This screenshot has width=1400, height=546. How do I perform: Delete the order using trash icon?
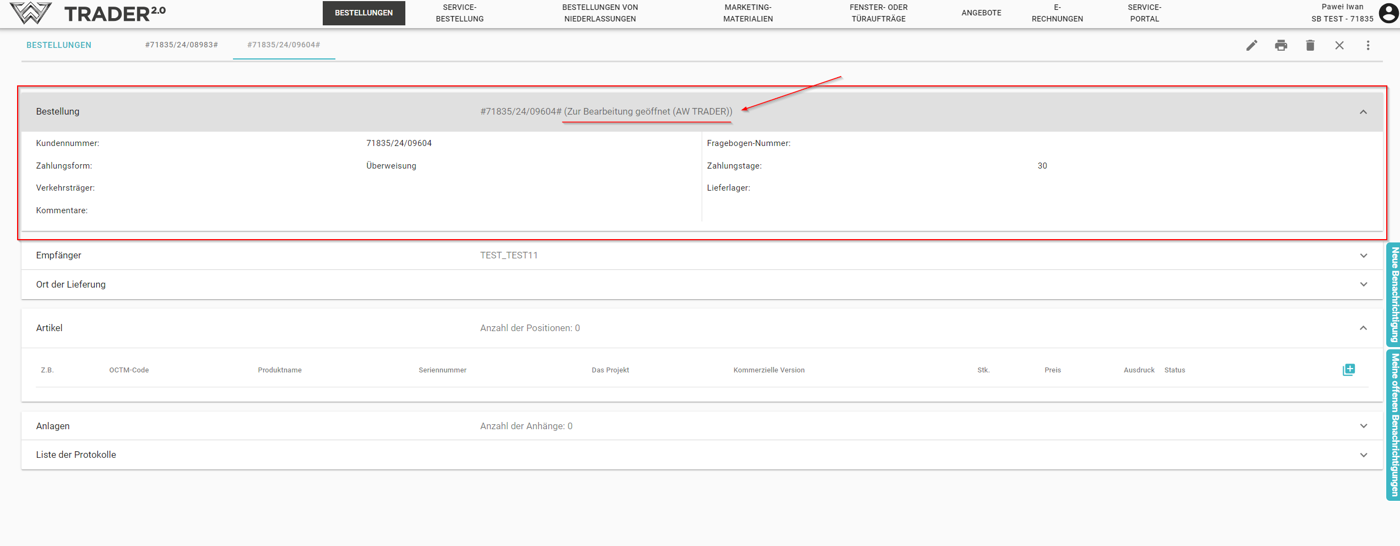[1310, 45]
